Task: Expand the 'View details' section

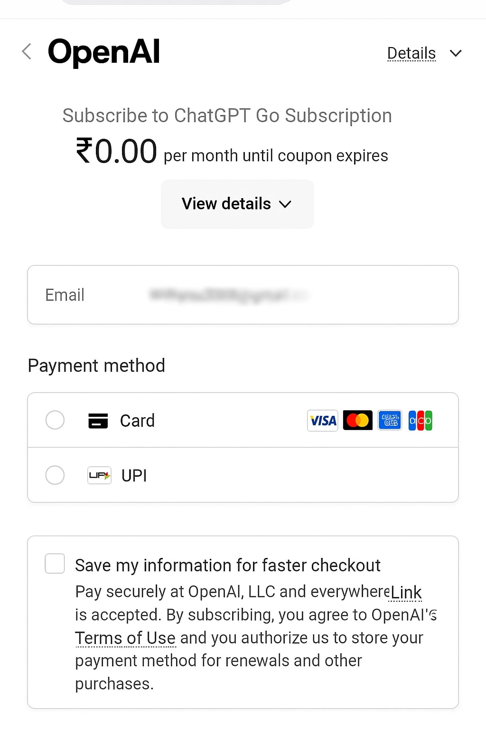Action: (237, 204)
